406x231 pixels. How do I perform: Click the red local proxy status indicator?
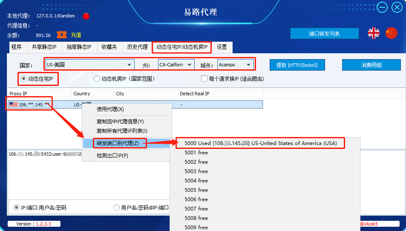[x=86, y=16]
